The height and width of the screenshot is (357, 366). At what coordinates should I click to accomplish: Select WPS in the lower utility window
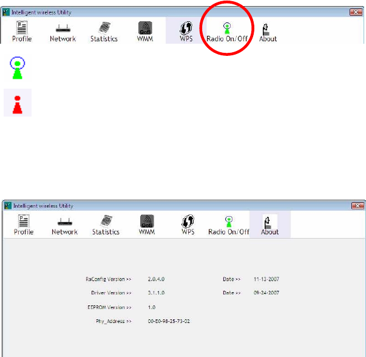(188, 225)
